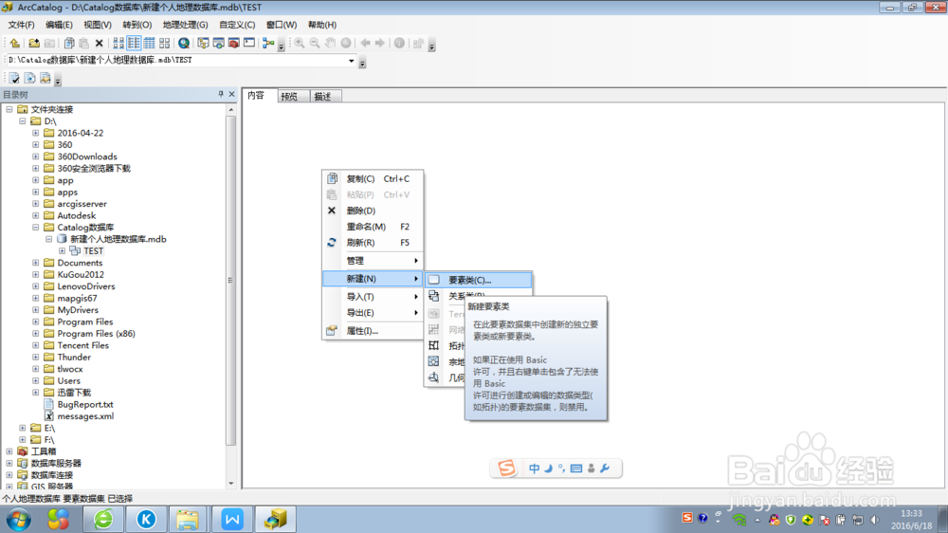Screen dimensions: 948x533
Task: Click the Delete X icon in the toolbar
Action: point(100,44)
